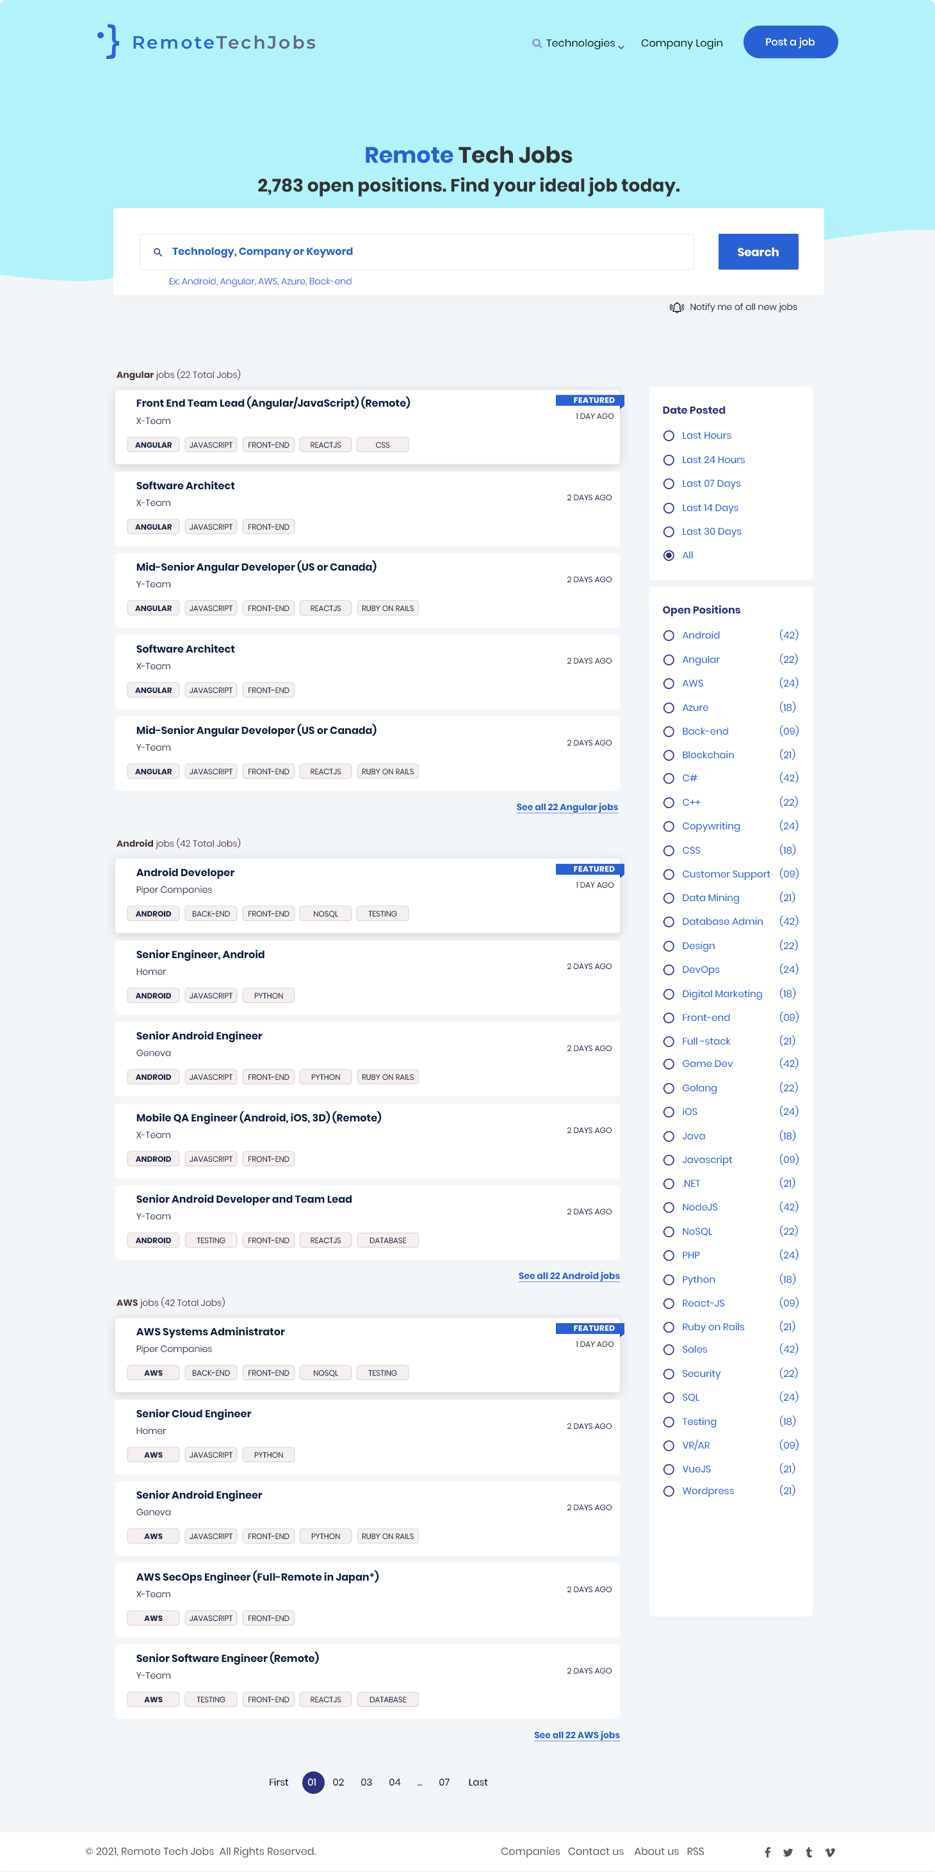Select the Last 24 Hours radio button
The height and width of the screenshot is (1872, 935).
(669, 460)
